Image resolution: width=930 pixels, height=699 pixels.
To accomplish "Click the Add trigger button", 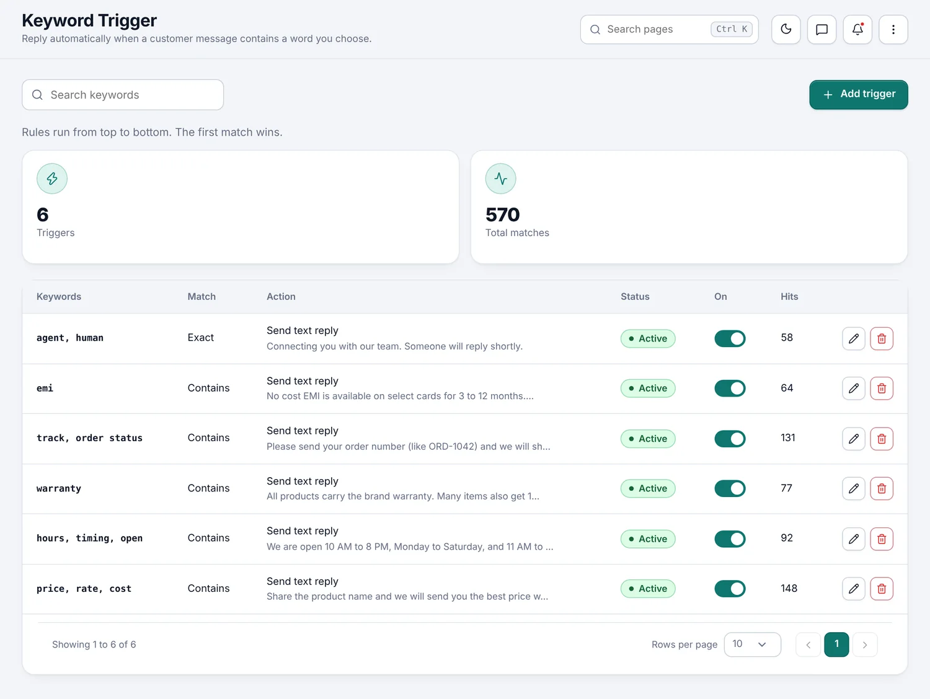I will [858, 94].
